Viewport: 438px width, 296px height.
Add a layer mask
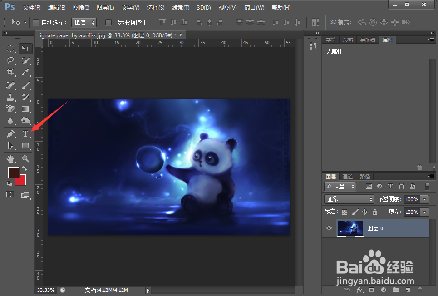371,290
